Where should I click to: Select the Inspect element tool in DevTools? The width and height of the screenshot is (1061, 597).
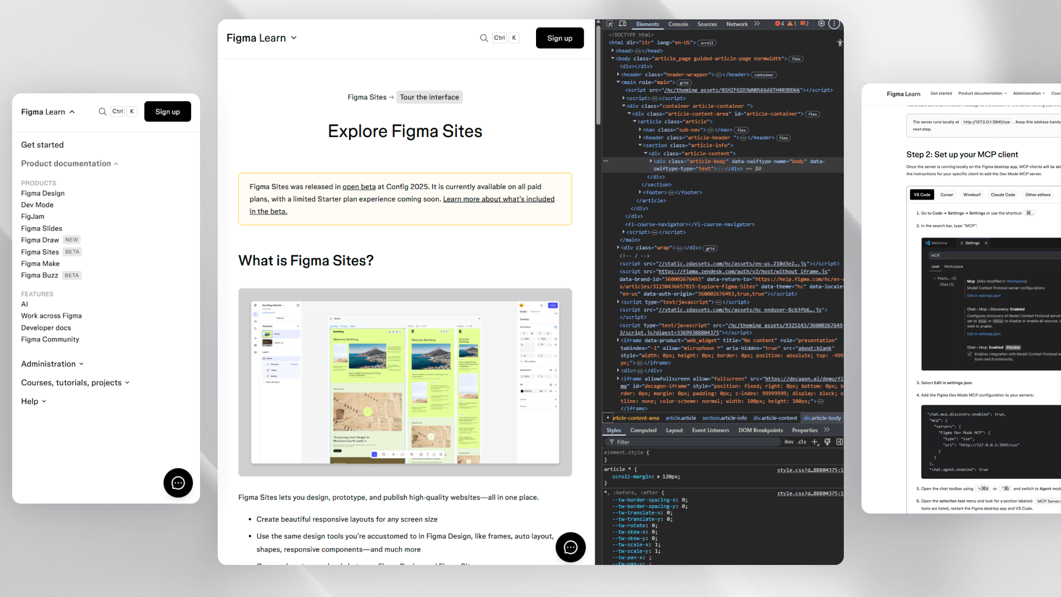pos(610,24)
